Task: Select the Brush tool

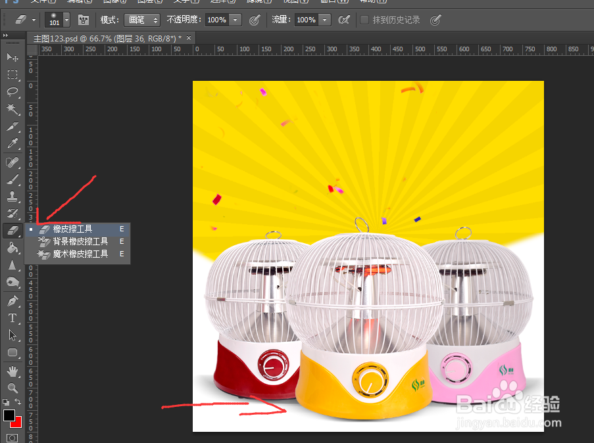Action: (x=12, y=179)
